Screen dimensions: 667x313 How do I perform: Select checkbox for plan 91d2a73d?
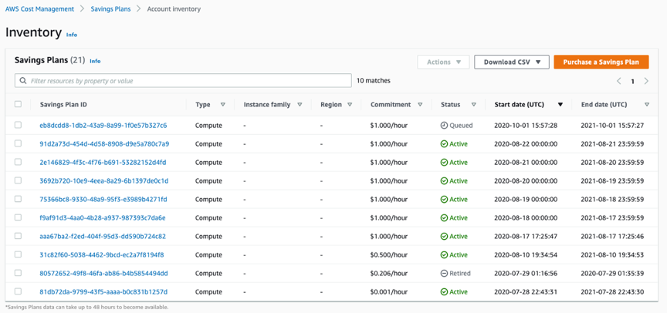pyautogui.click(x=18, y=143)
